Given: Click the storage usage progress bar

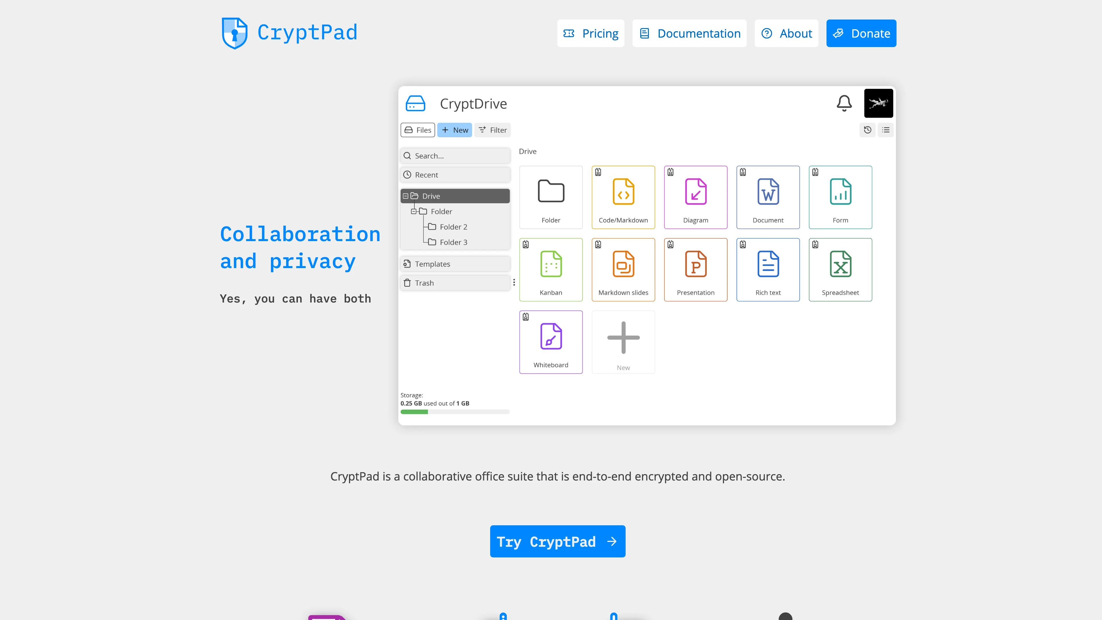Looking at the screenshot, I should [455, 412].
